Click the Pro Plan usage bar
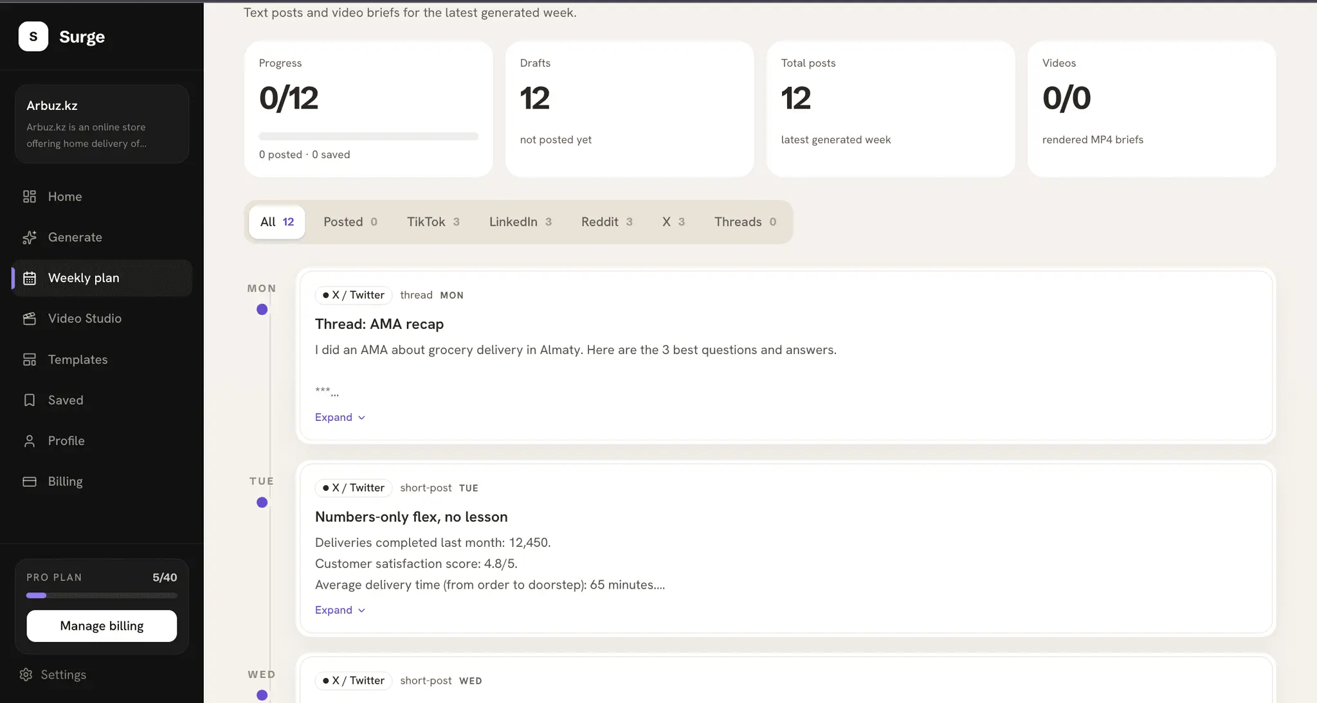Viewport: 1317px width, 703px height. (102, 596)
